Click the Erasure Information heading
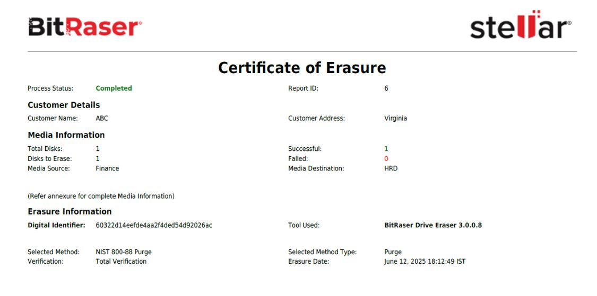Image resolution: width=597 pixels, height=296 pixels. click(70, 212)
